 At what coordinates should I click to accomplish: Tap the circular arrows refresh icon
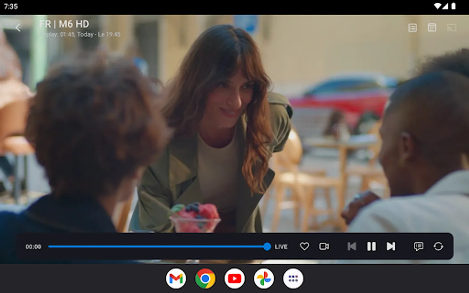(438, 246)
